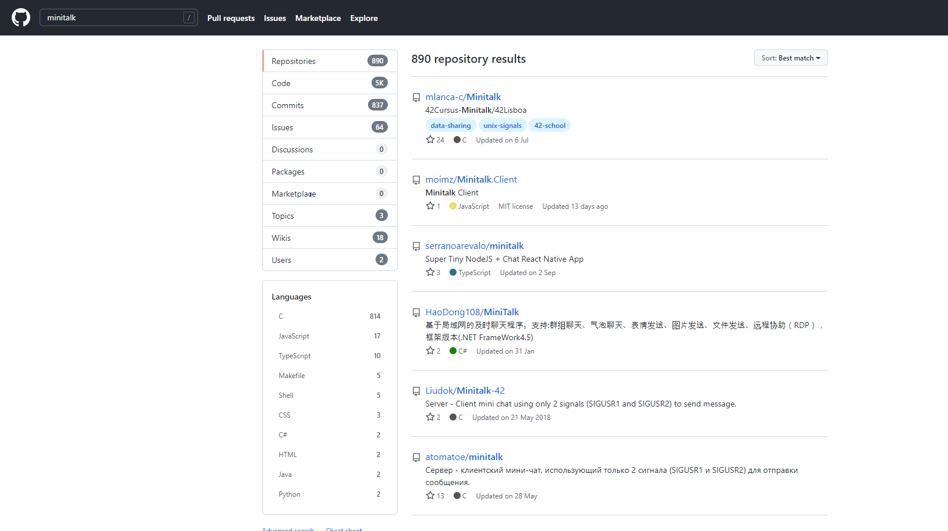
Task: Select the Users results filter
Action: [330, 260]
